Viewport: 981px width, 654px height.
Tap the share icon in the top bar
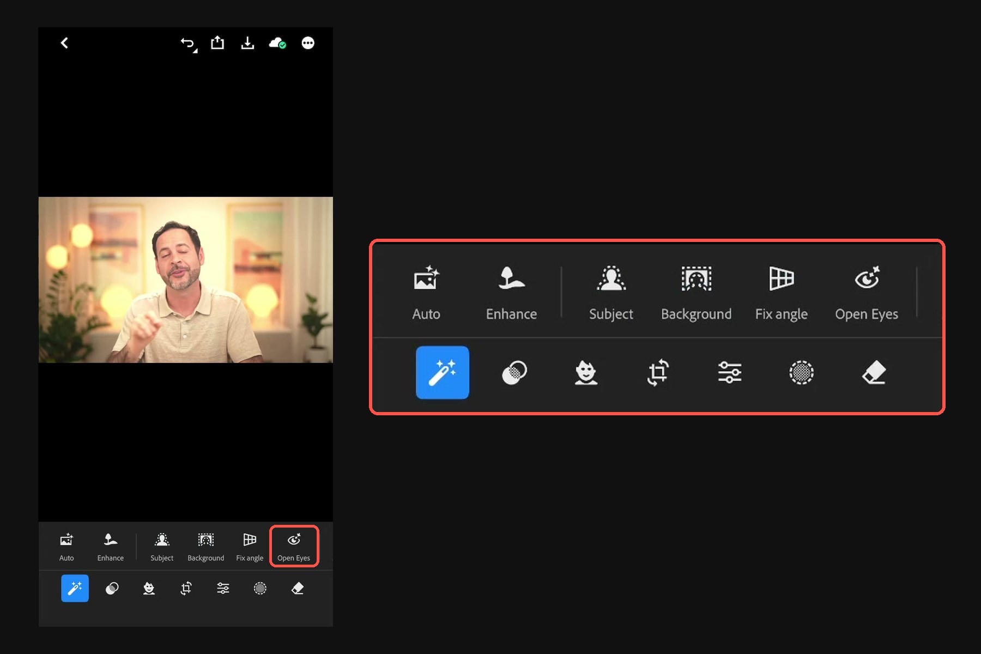217,43
